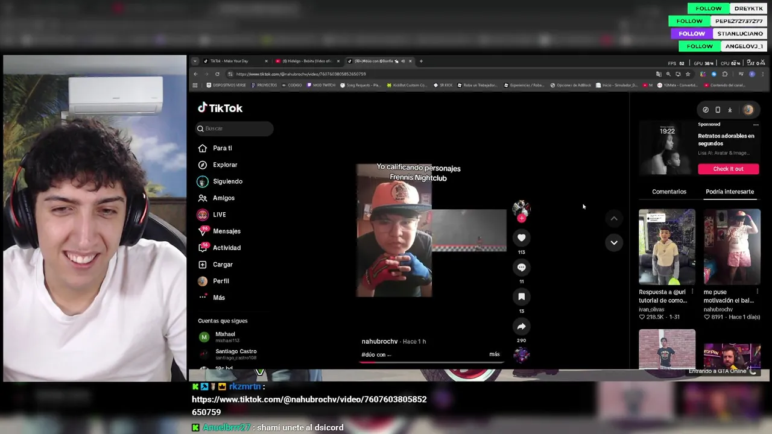This screenshot has width=772, height=434.
Task: Open DISPOSITIVOS VERSE bookmark
Action: (x=226, y=85)
